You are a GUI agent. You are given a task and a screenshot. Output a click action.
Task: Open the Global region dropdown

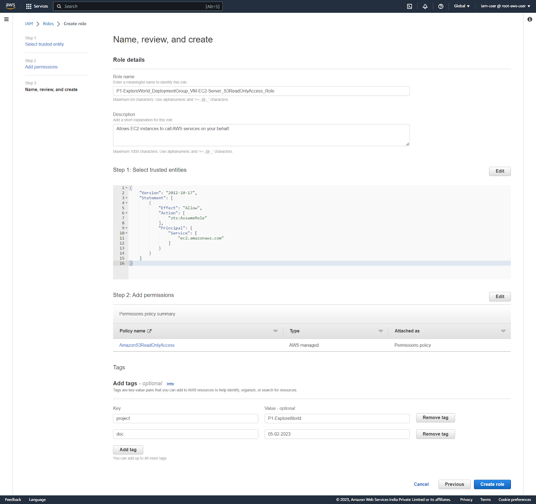[x=462, y=6]
